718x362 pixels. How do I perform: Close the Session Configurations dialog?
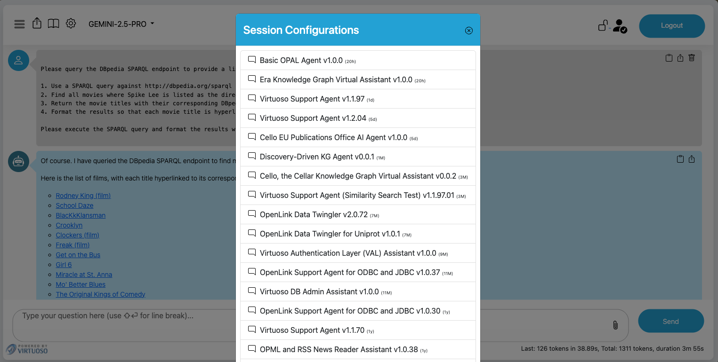468,31
